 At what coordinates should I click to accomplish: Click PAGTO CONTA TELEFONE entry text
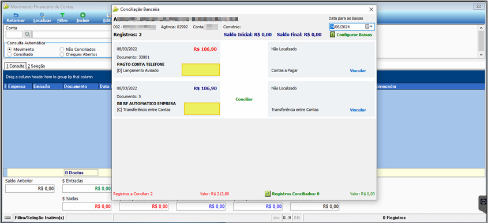[141, 64]
